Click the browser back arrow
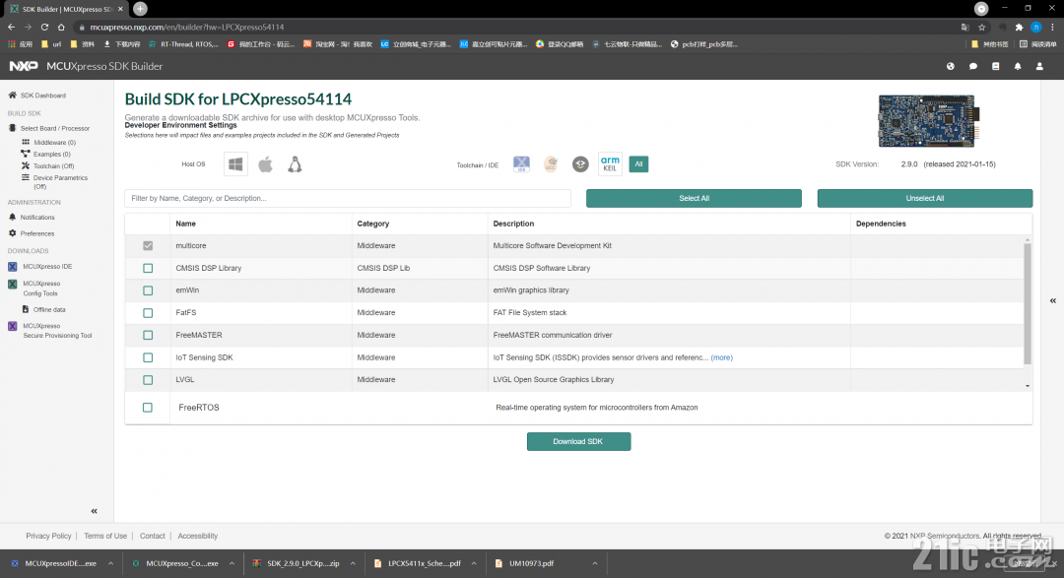Image resolution: width=1064 pixels, height=578 pixels. coord(12,28)
